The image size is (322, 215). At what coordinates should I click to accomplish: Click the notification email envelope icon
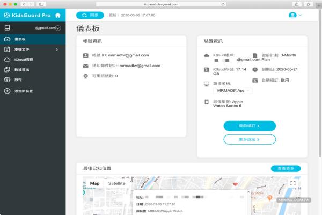coord(86,66)
